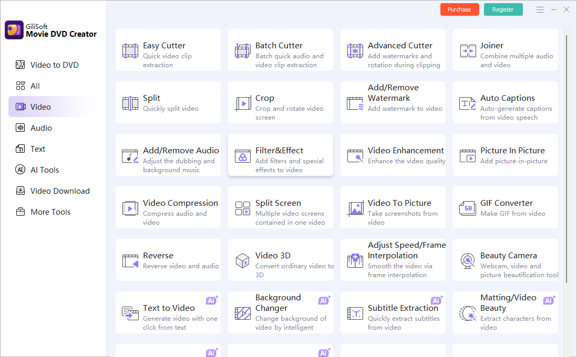
Task: Click the AI badge on Matting/Video Beauty
Action: point(549,300)
